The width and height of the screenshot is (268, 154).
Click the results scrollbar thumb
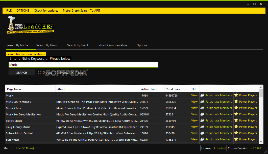261,93
